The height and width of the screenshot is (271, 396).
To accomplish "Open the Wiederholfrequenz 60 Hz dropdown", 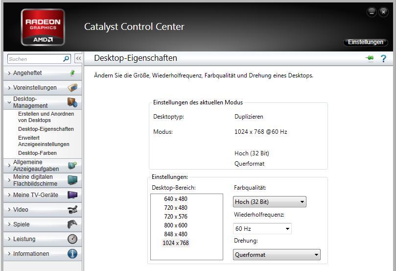I will (262, 229).
